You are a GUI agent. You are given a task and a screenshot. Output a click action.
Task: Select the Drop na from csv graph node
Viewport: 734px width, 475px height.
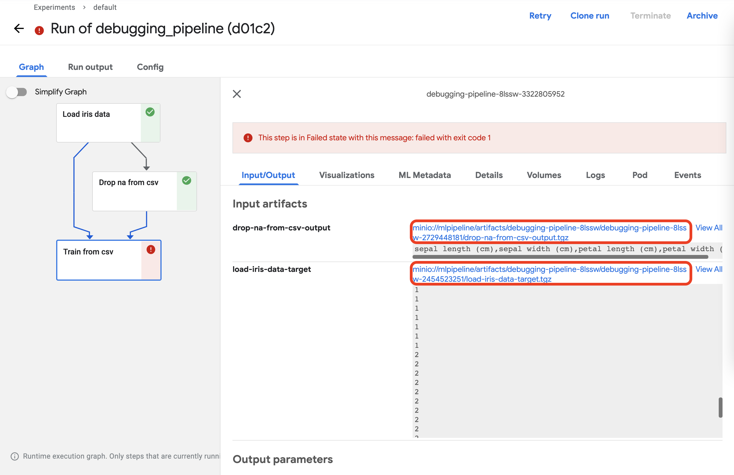[x=145, y=191]
